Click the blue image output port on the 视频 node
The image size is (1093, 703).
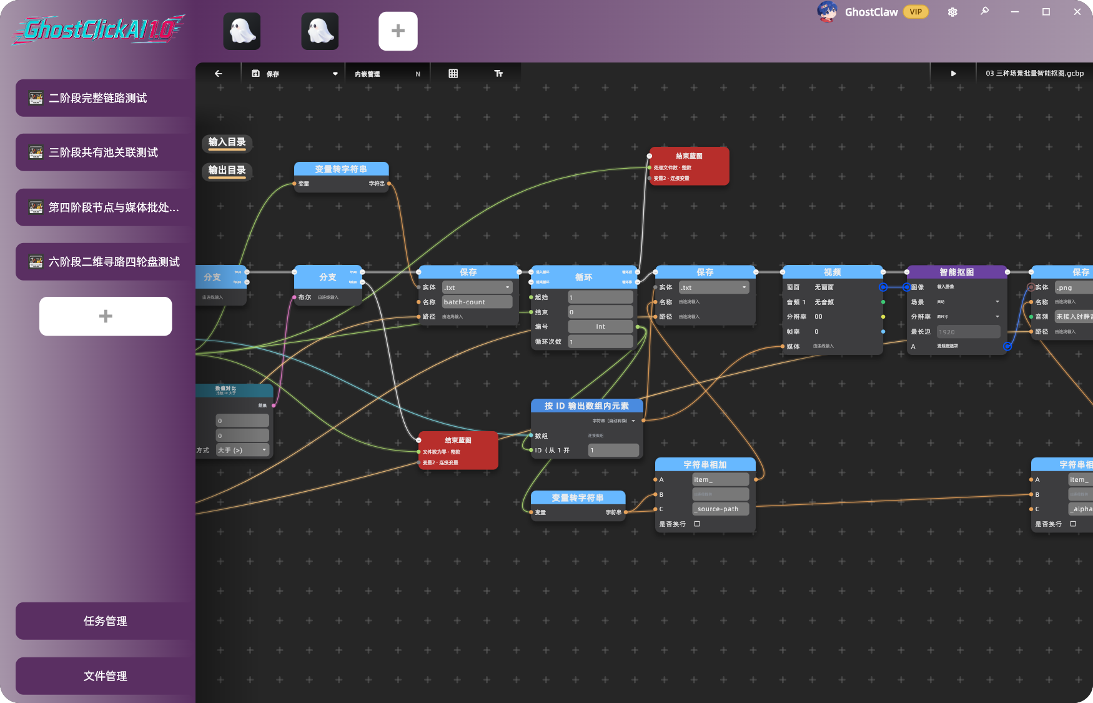(883, 287)
